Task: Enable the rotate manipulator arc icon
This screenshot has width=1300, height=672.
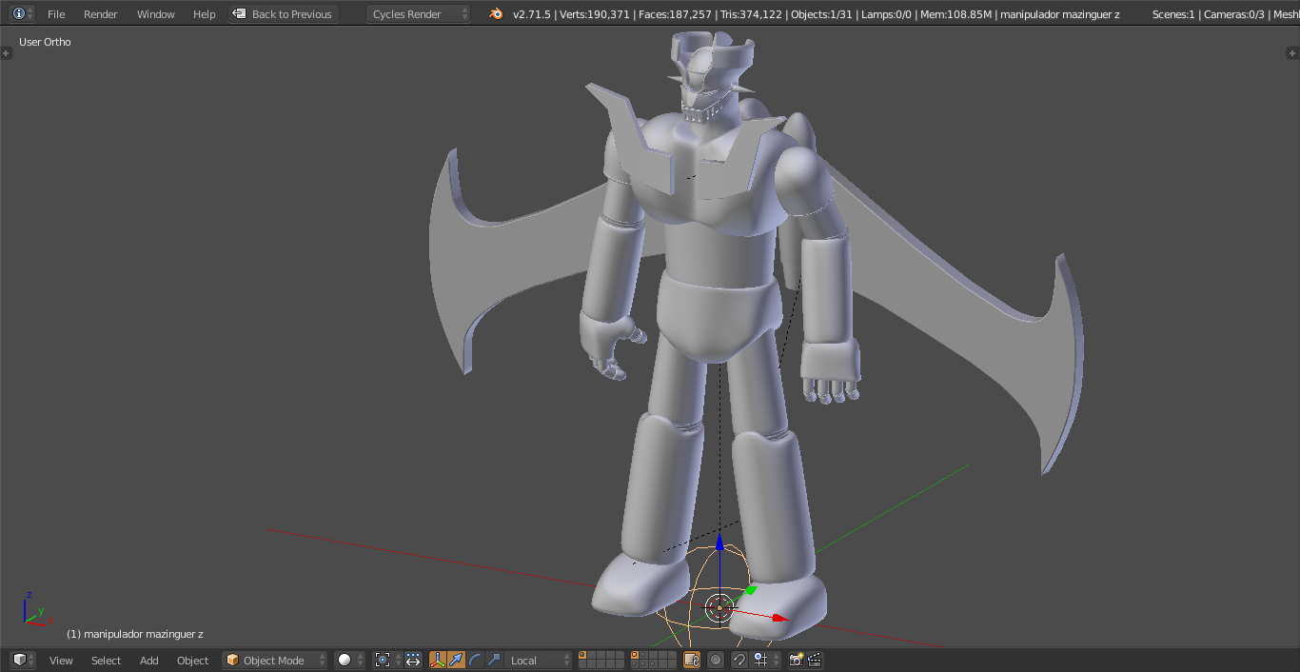Action: click(476, 660)
